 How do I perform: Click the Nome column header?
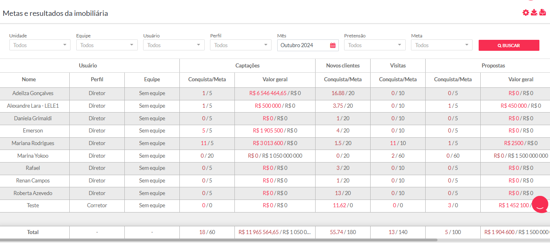pyautogui.click(x=29, y=80)
